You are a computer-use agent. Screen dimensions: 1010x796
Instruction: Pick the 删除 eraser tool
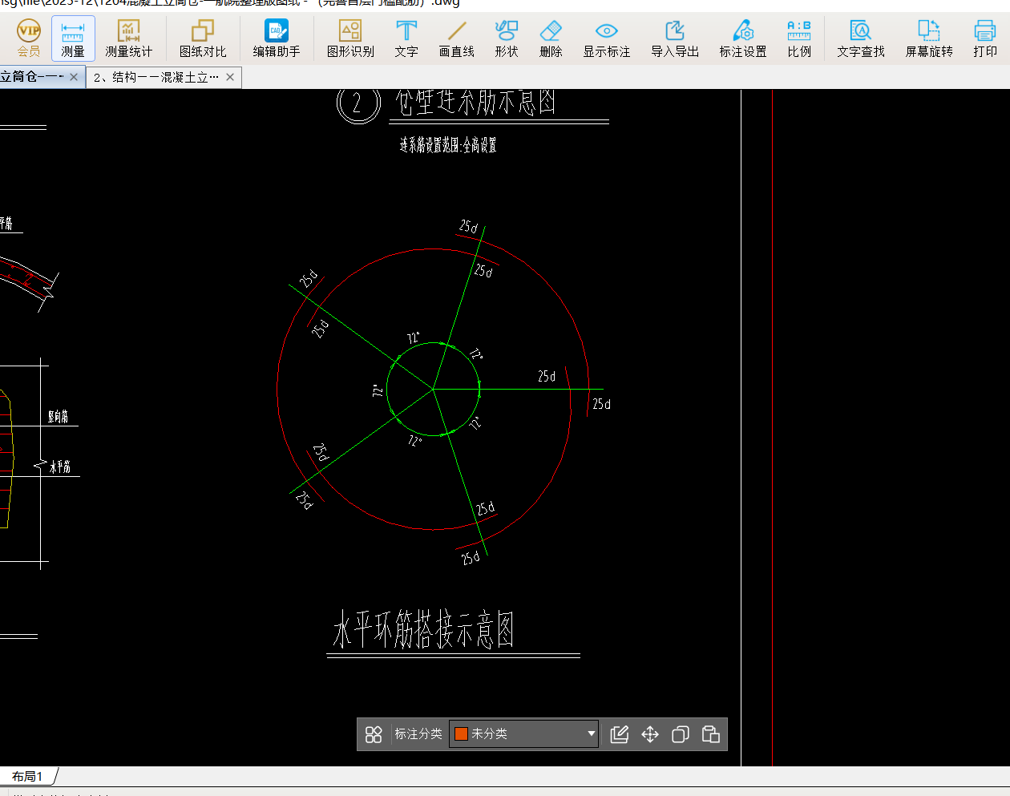click(x=551, y=38)
